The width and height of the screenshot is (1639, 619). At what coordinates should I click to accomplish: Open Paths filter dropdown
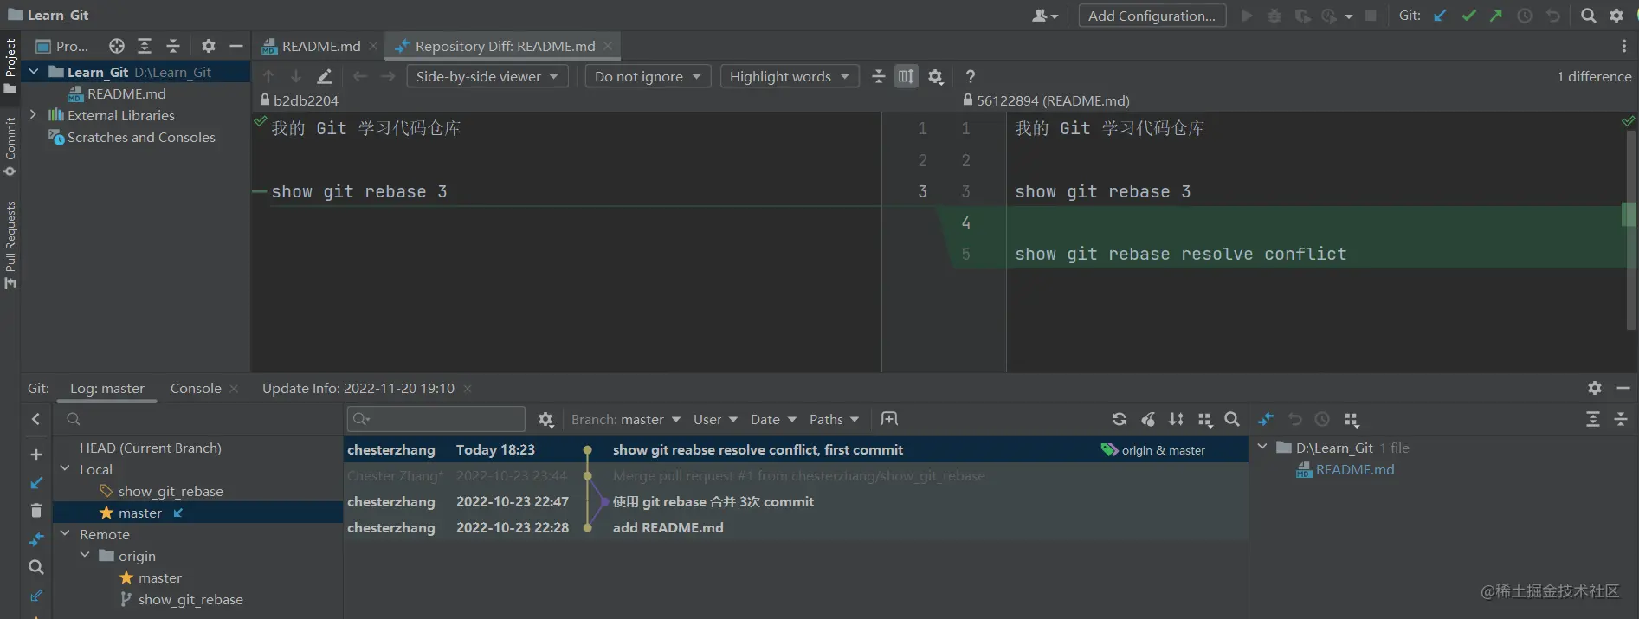[x=834, y=419]
